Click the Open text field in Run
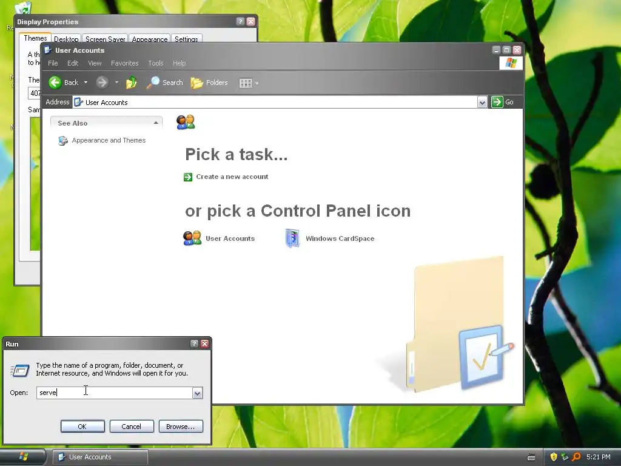621x466 pixels. click(115, 393)
